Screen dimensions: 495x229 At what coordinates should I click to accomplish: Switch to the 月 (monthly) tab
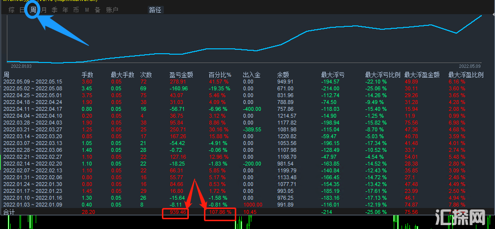pyautogui.click(x=44, y=10)
